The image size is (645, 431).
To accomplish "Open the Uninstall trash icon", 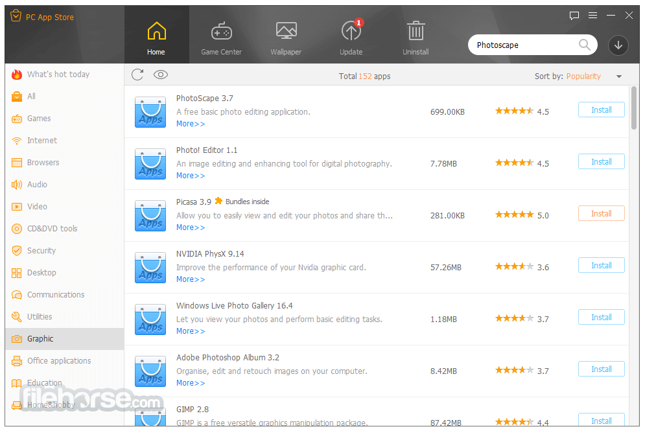I will [416, 32].
